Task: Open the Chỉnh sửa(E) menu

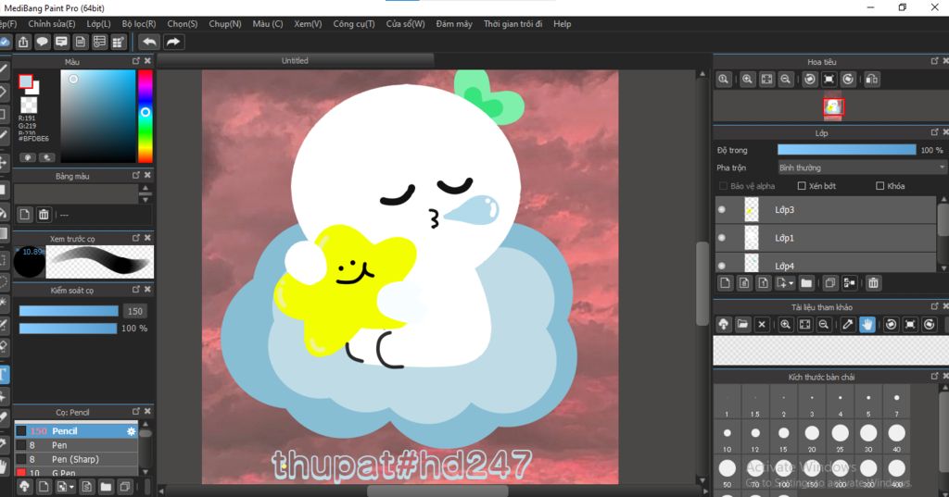Action: click(52, 23)
